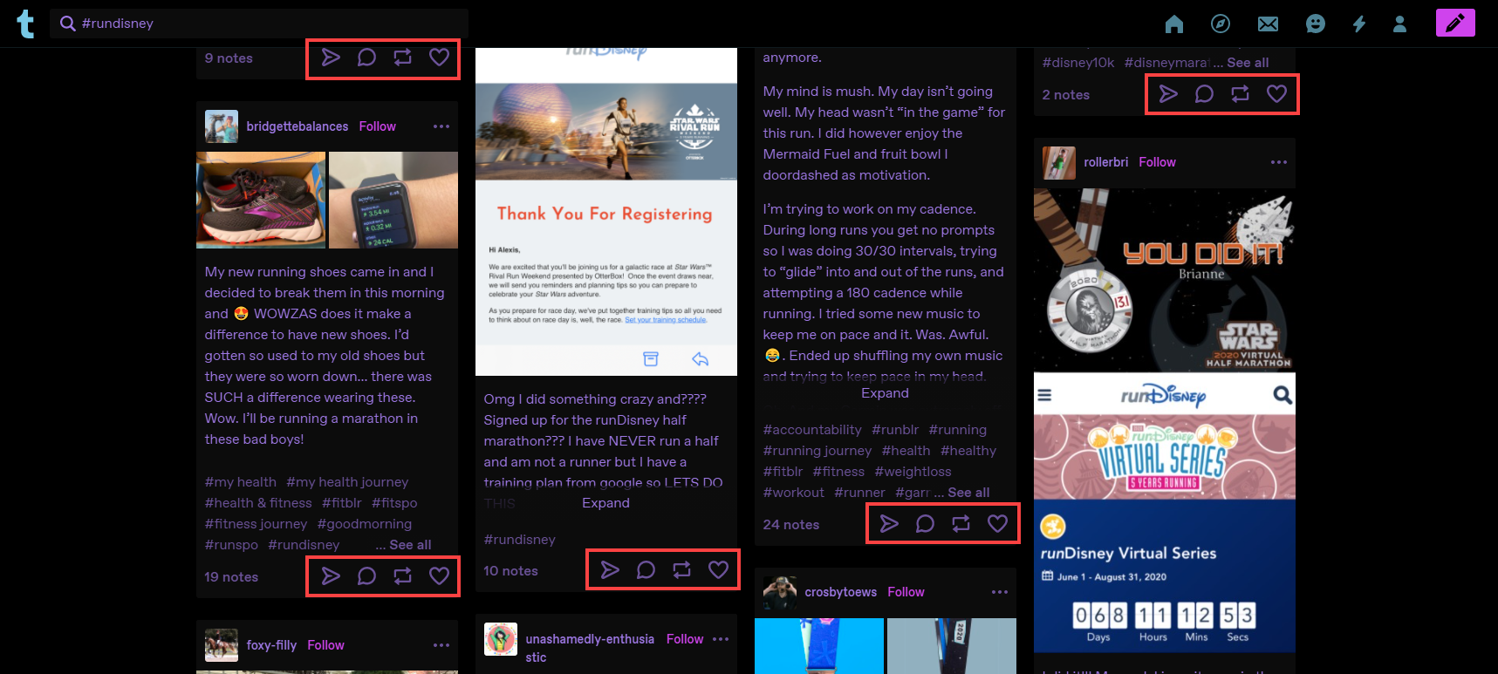Open the #runspo tag

click(231, 545)
